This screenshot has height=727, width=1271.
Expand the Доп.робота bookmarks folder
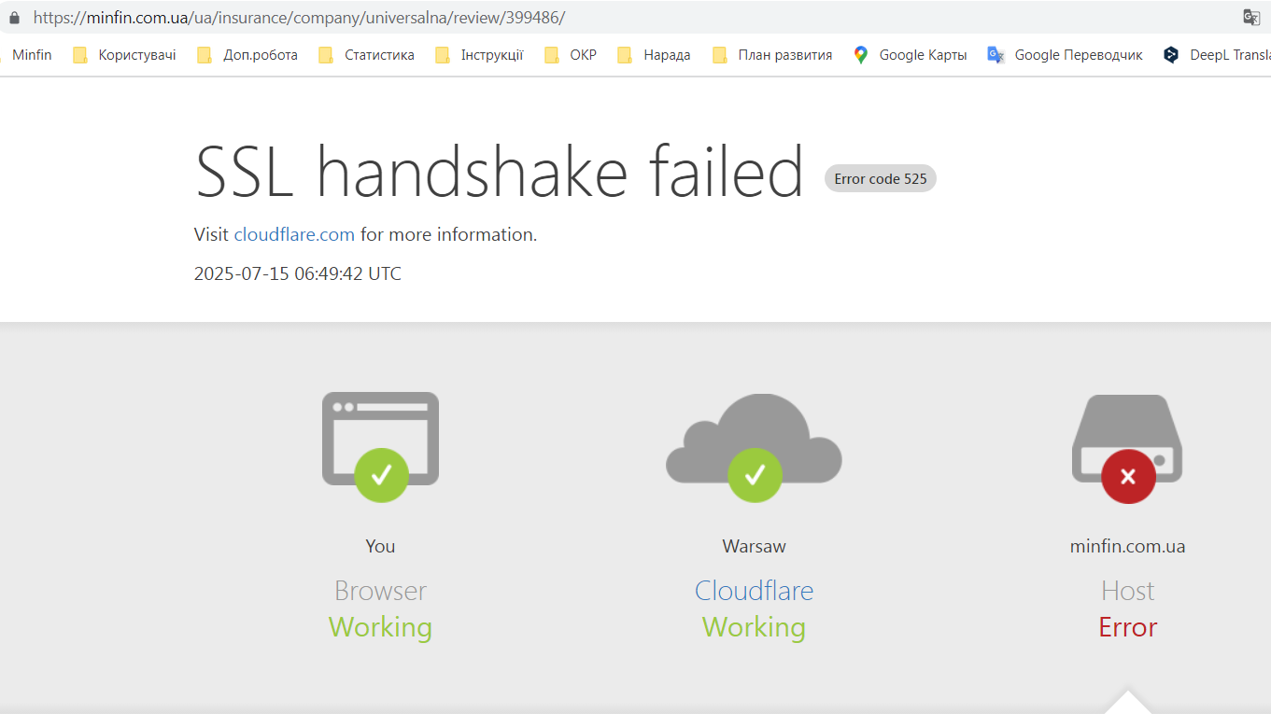pyautogui.click(x=247, y=55)
